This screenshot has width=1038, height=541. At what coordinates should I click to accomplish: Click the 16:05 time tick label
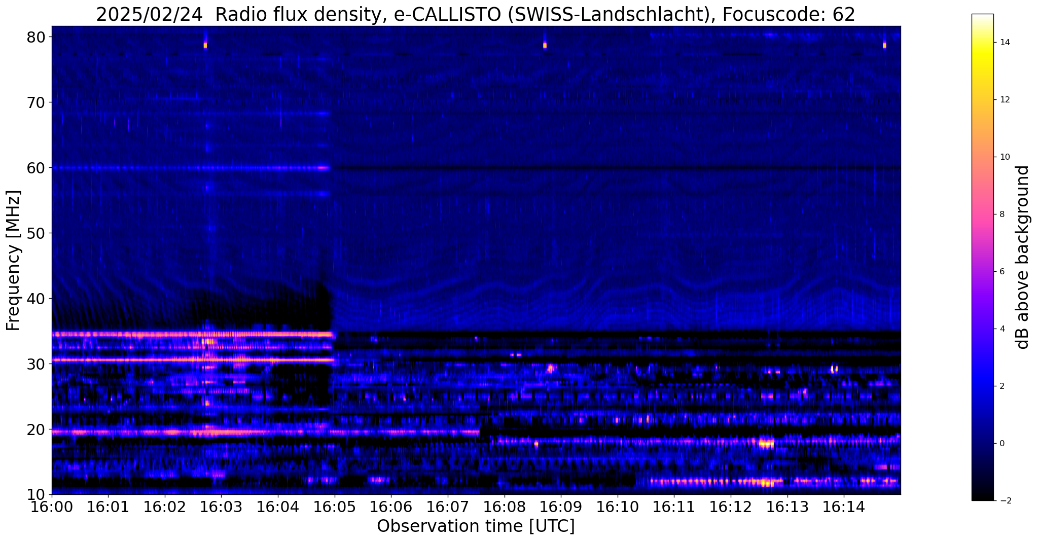(335, 506)
